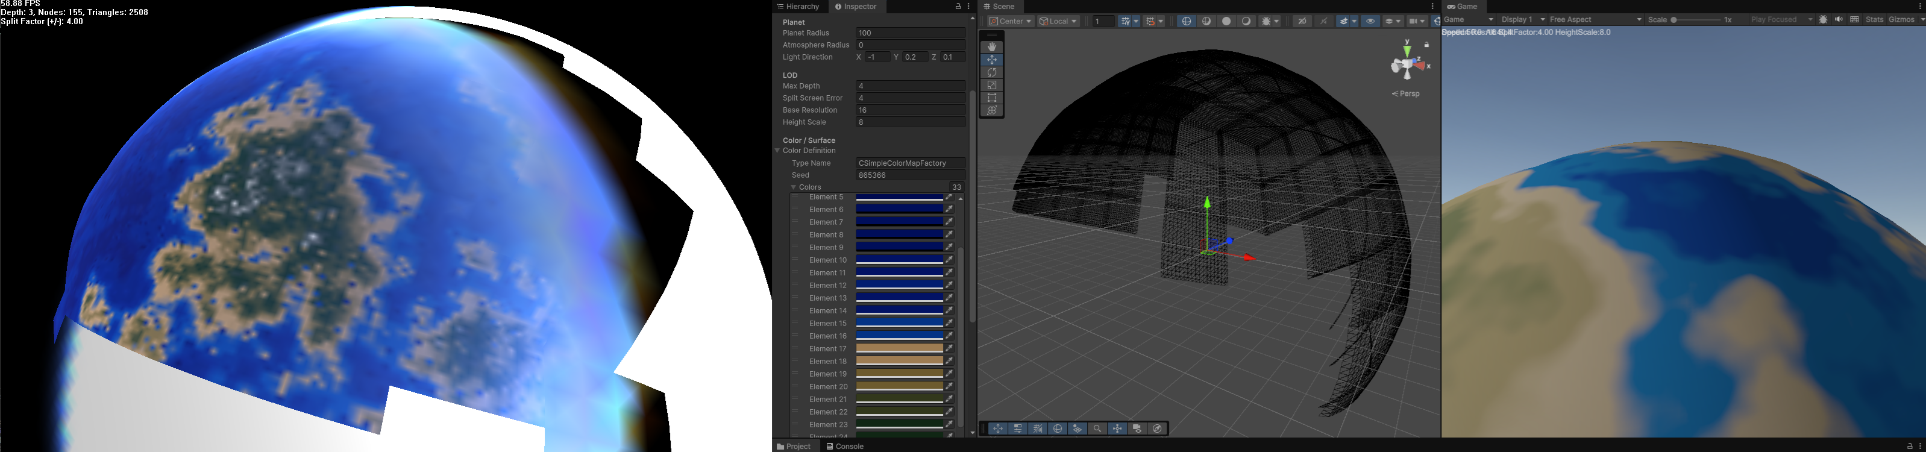Open the Center pivot dropdown

[x=1011, y=21]
